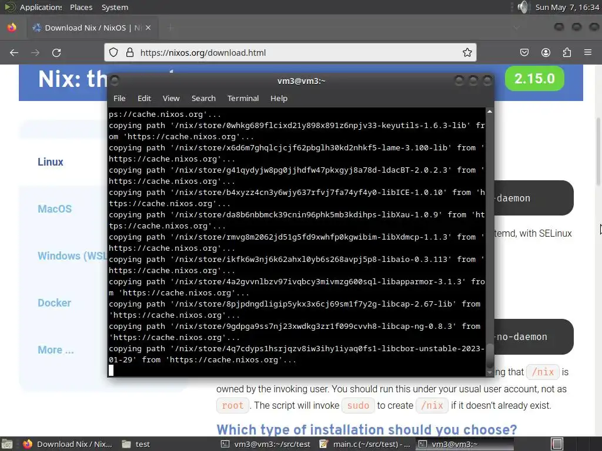Close the Download Nix / NixOS tab
The image size is (602, 451).
point(148,28)
